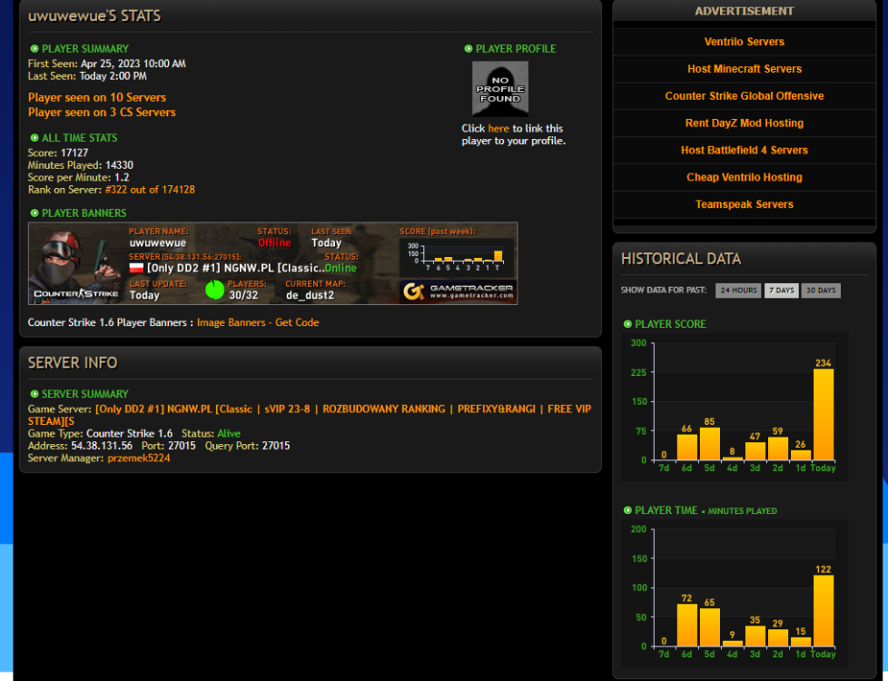
Task: Click the green Player Score bullet icon
Action: coord(627,324)
